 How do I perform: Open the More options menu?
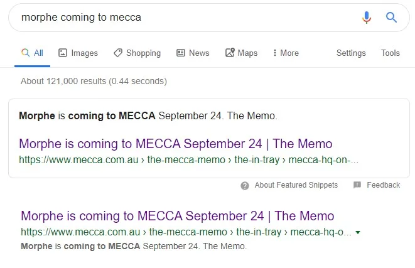pos(286,53)
